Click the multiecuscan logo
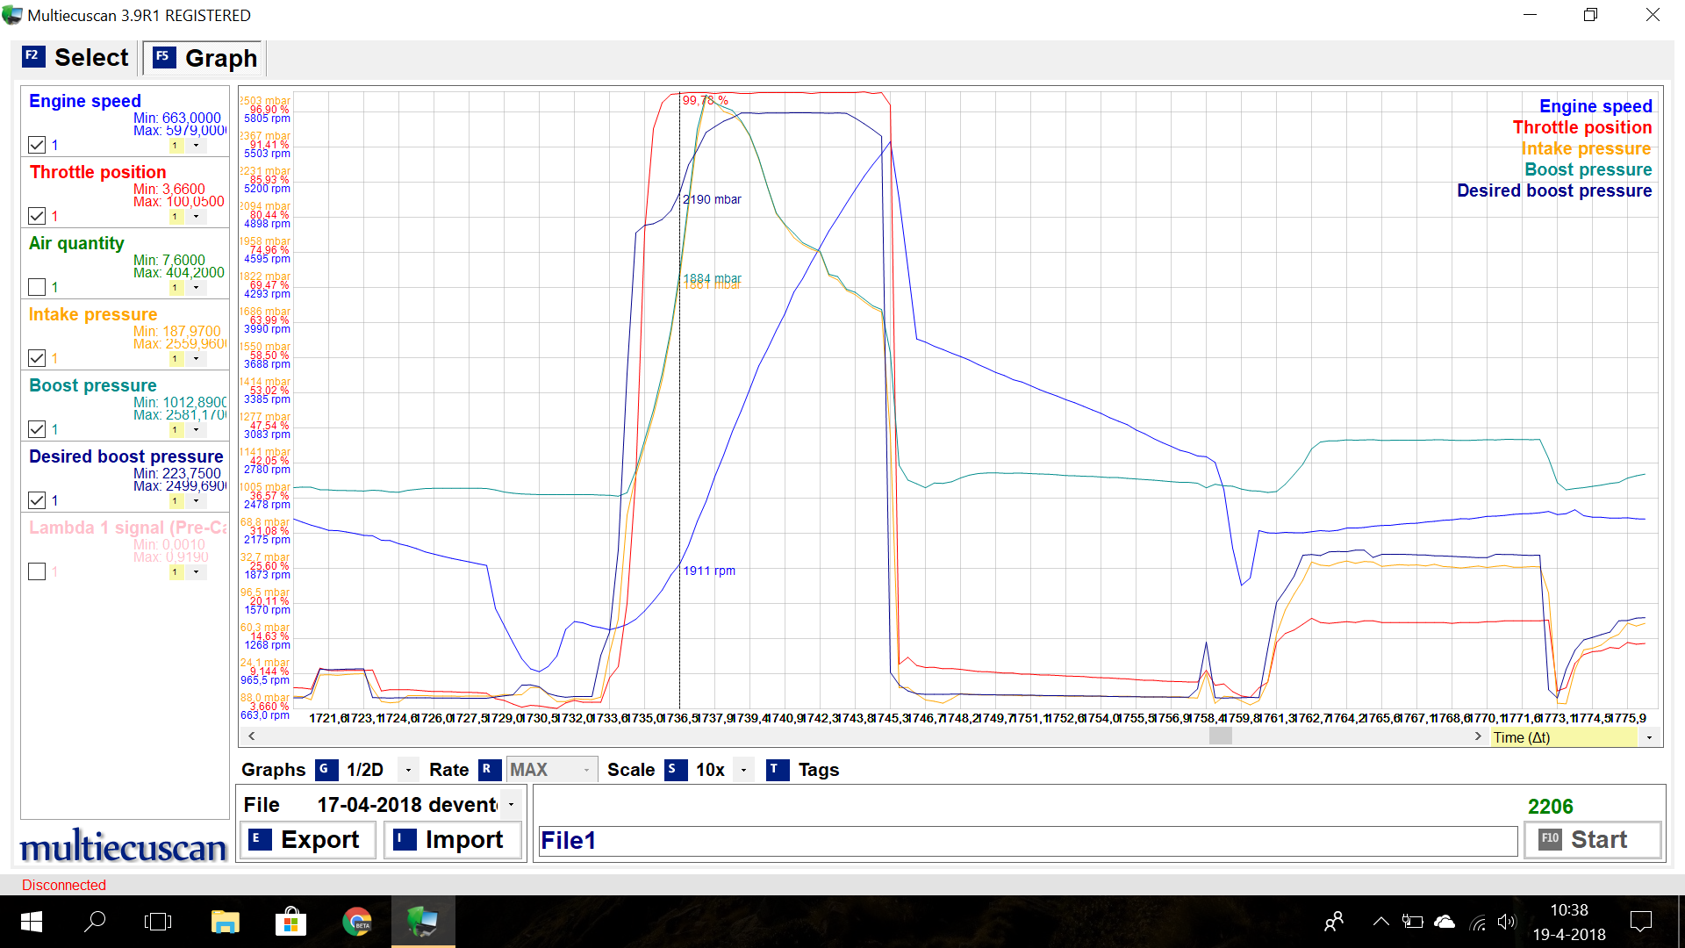 point(123,846)
